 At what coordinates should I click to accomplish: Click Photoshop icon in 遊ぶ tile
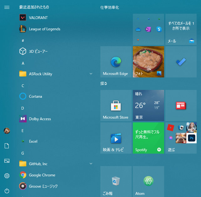click(x=192, y=138)
